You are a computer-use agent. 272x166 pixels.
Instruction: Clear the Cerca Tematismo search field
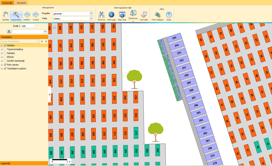(x=37, y=41)
